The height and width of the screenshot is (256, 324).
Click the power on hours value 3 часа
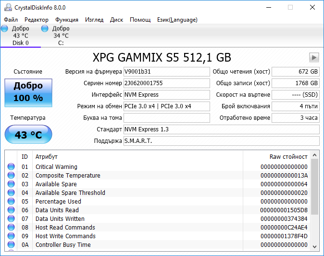(x=296, y=118)
